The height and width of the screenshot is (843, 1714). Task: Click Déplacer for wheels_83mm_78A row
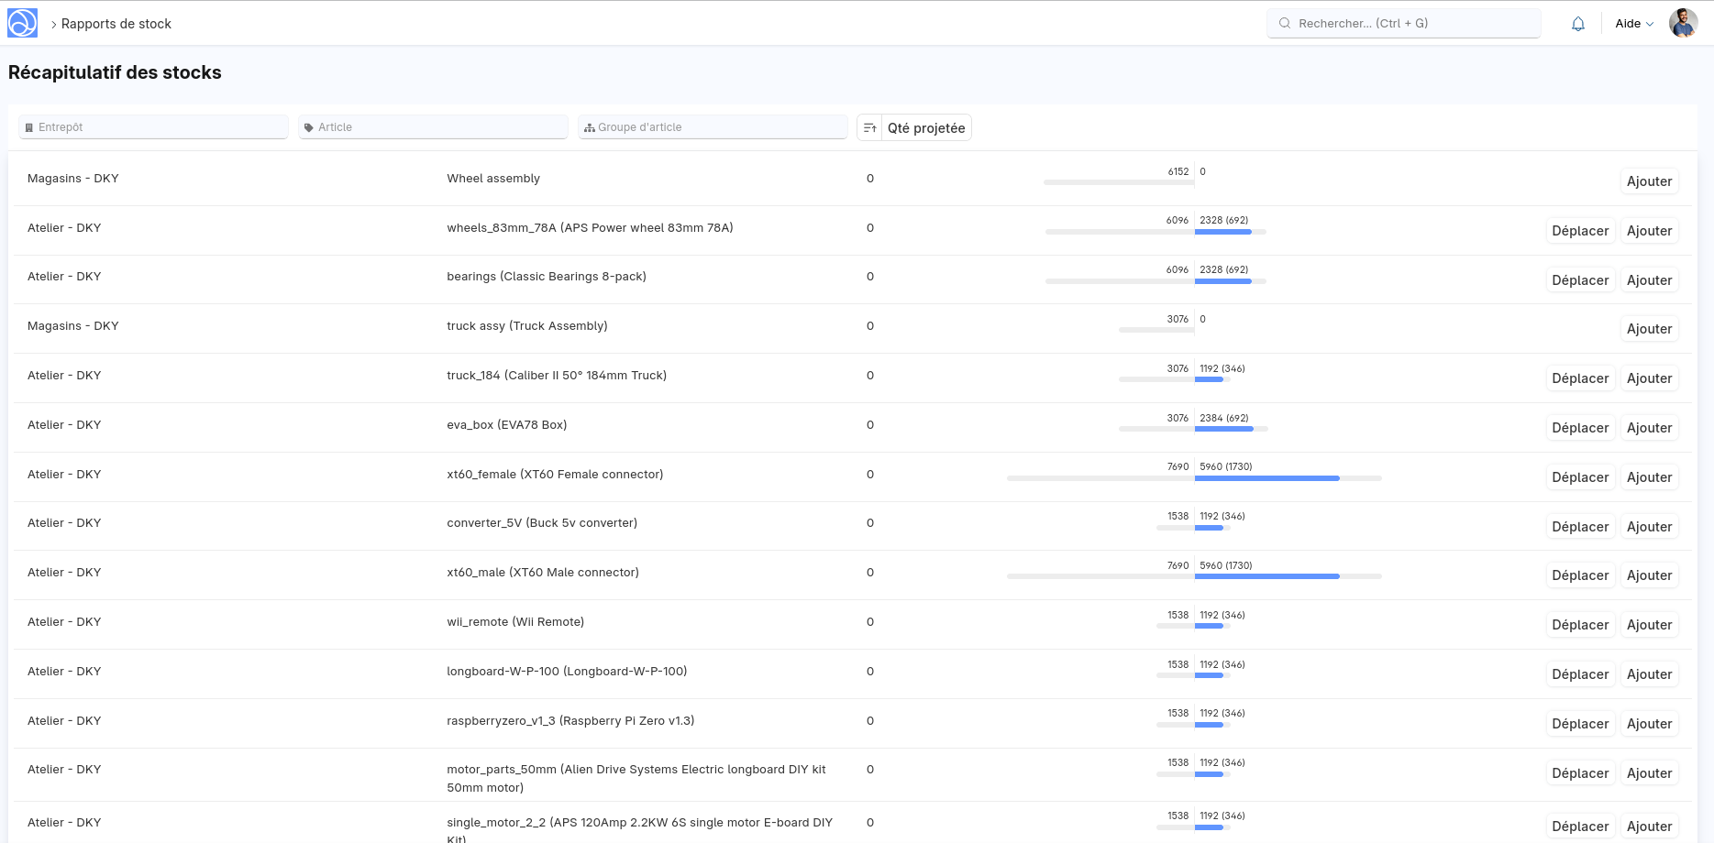[x=1580, y=231]
